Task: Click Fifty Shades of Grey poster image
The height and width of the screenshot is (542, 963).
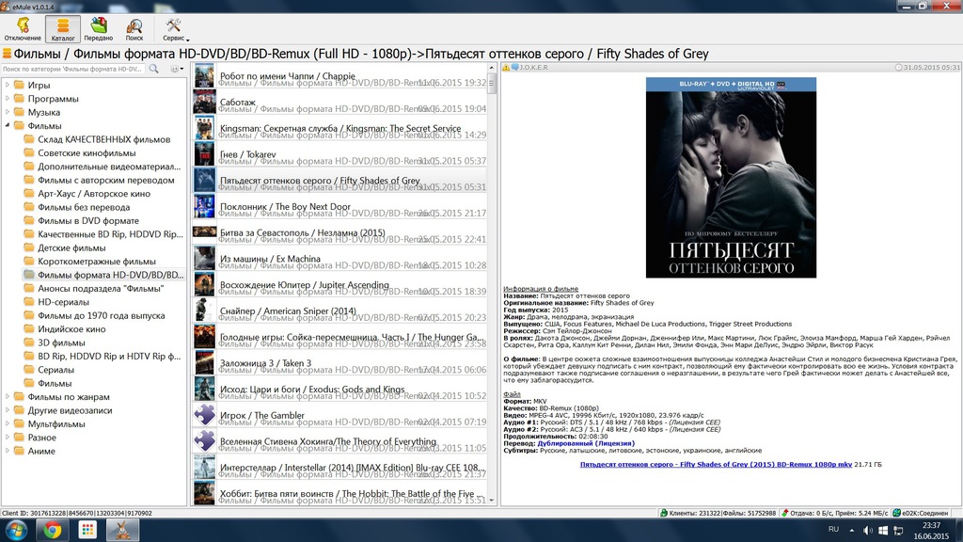Action: coord(731,178)
